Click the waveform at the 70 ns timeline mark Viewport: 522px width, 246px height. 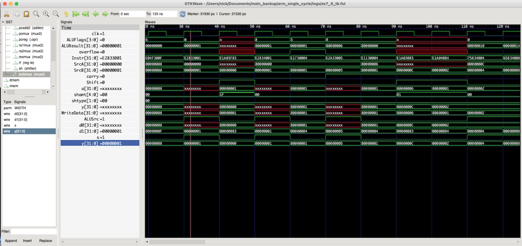(x=326, y=26)
